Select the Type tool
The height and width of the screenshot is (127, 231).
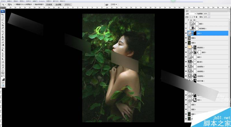[3, 56]
